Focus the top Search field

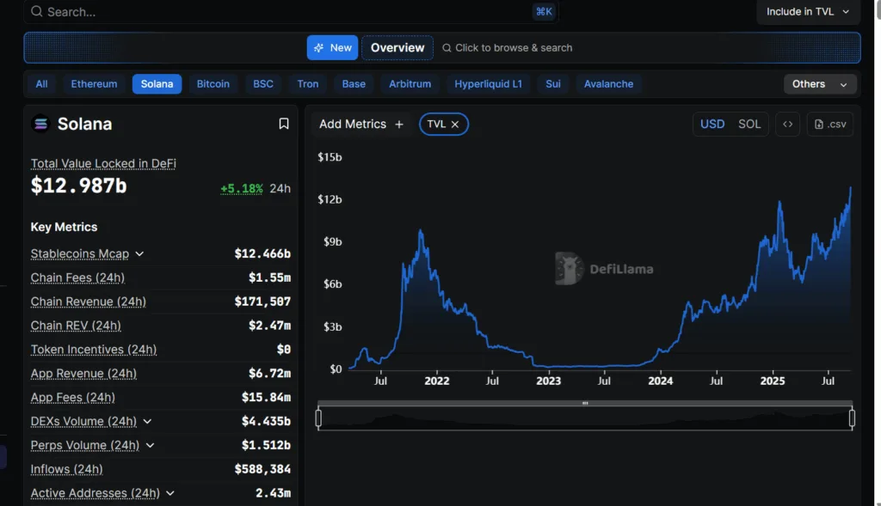[x=291, y=11]
